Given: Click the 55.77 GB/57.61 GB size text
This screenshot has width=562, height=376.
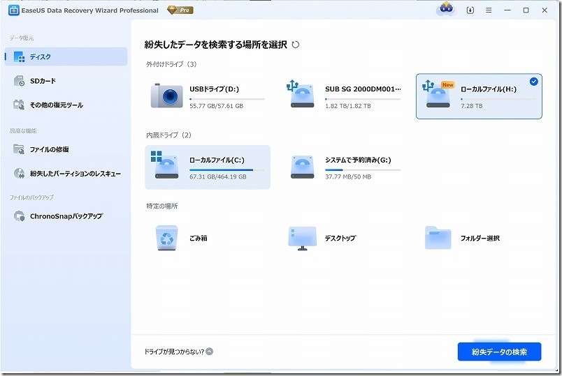Looking at the screenshot, I should coord(217,106).
